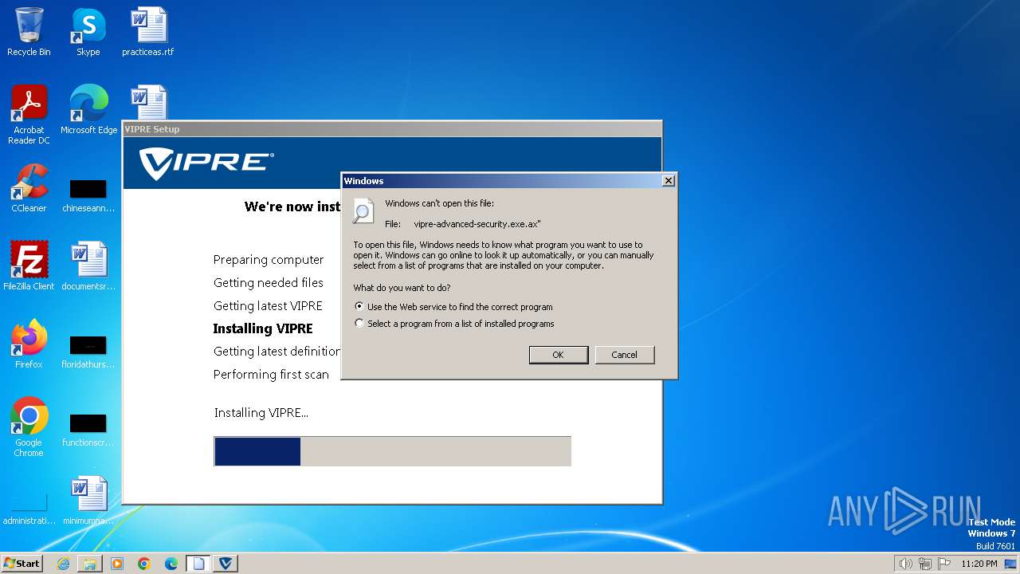Open the minimumna... Word document

[88, 501]
